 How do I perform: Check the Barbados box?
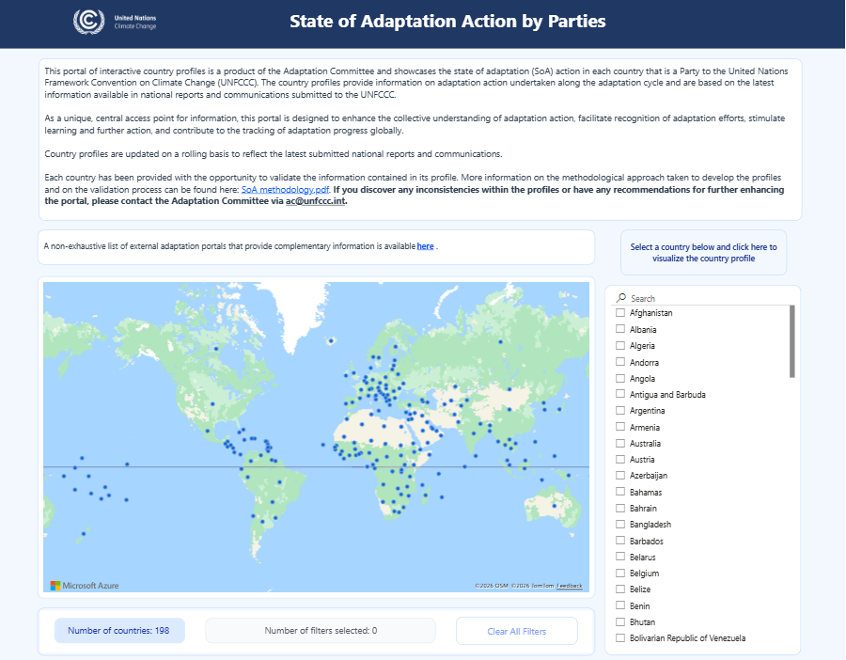(620, 541)
